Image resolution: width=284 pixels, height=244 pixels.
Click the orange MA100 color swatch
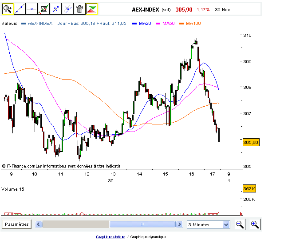pyautogui.click(x=181, y=24)
